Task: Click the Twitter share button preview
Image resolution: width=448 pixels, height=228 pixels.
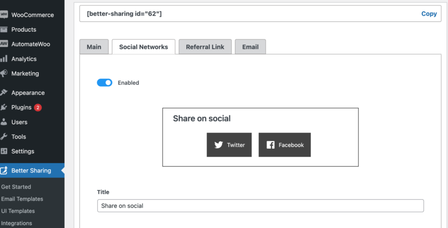Action: tap(229, 145)
